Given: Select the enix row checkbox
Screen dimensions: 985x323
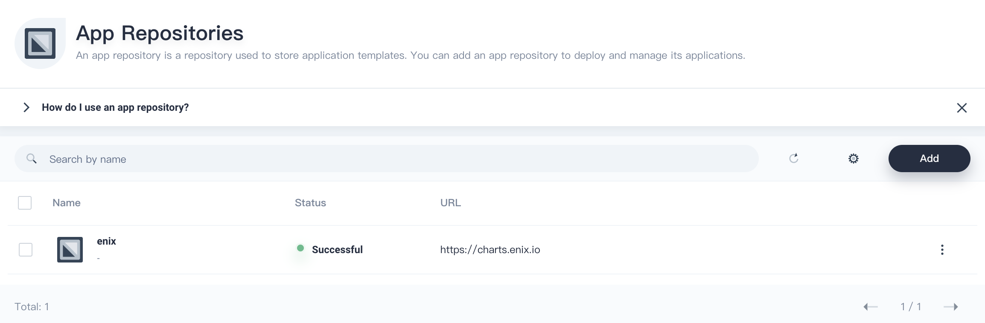Looking at the screenshot, I should point(26,250).
